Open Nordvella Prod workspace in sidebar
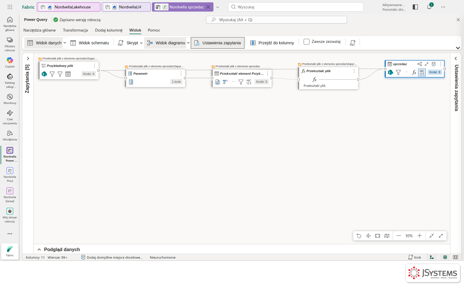 tap(10, 175)
